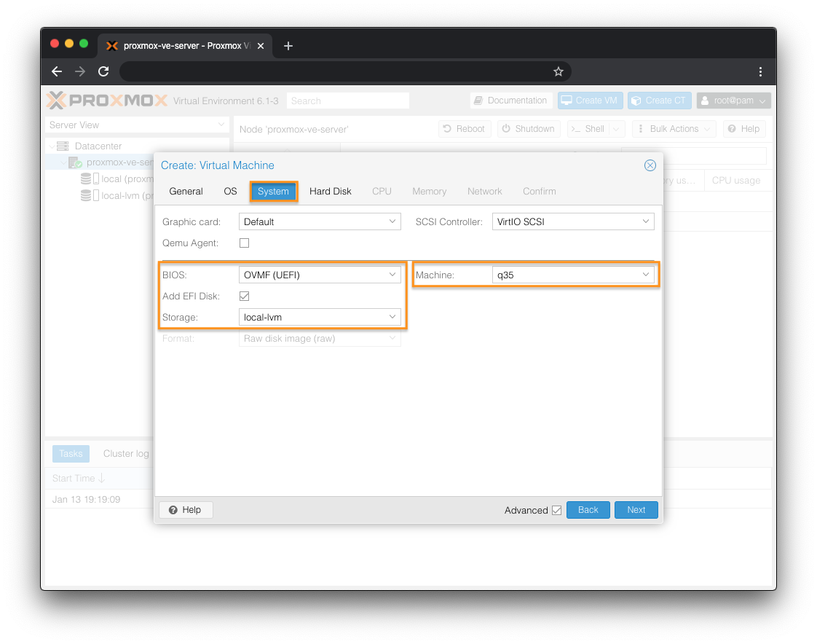
Task: Select the System tab
Action: (x=273, y=192)
